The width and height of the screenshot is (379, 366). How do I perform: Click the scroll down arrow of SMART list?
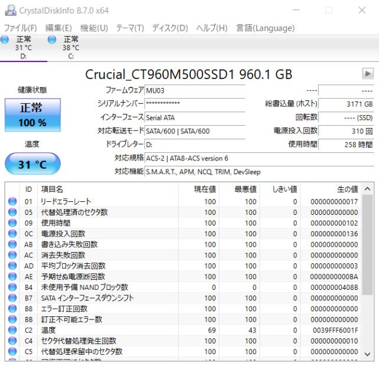367,354
